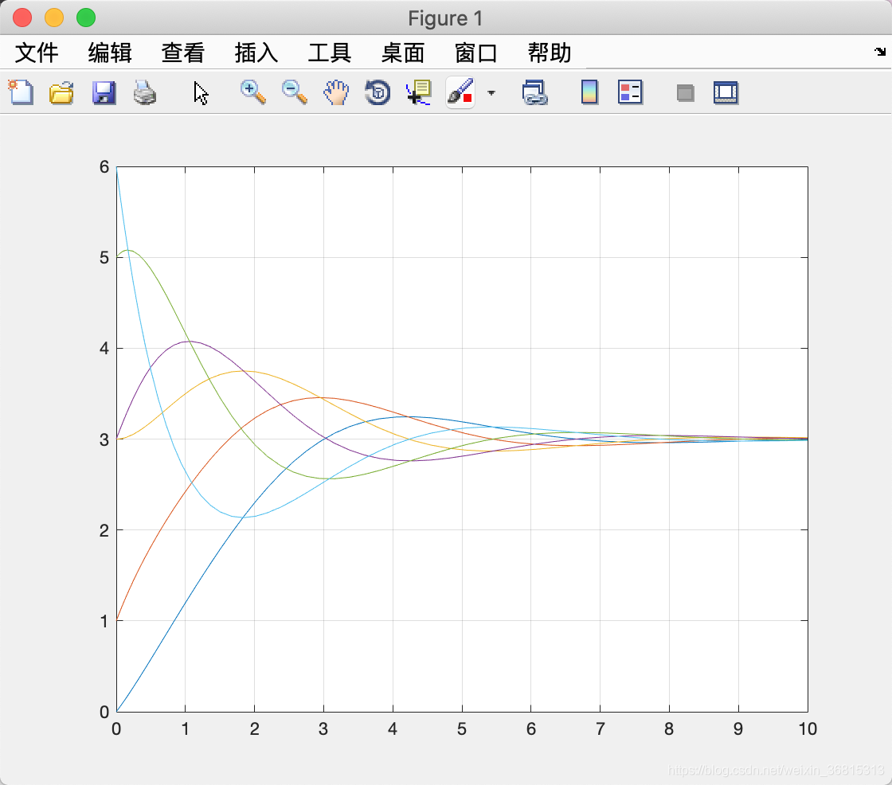Open the 工具 menu

(330, 53)
